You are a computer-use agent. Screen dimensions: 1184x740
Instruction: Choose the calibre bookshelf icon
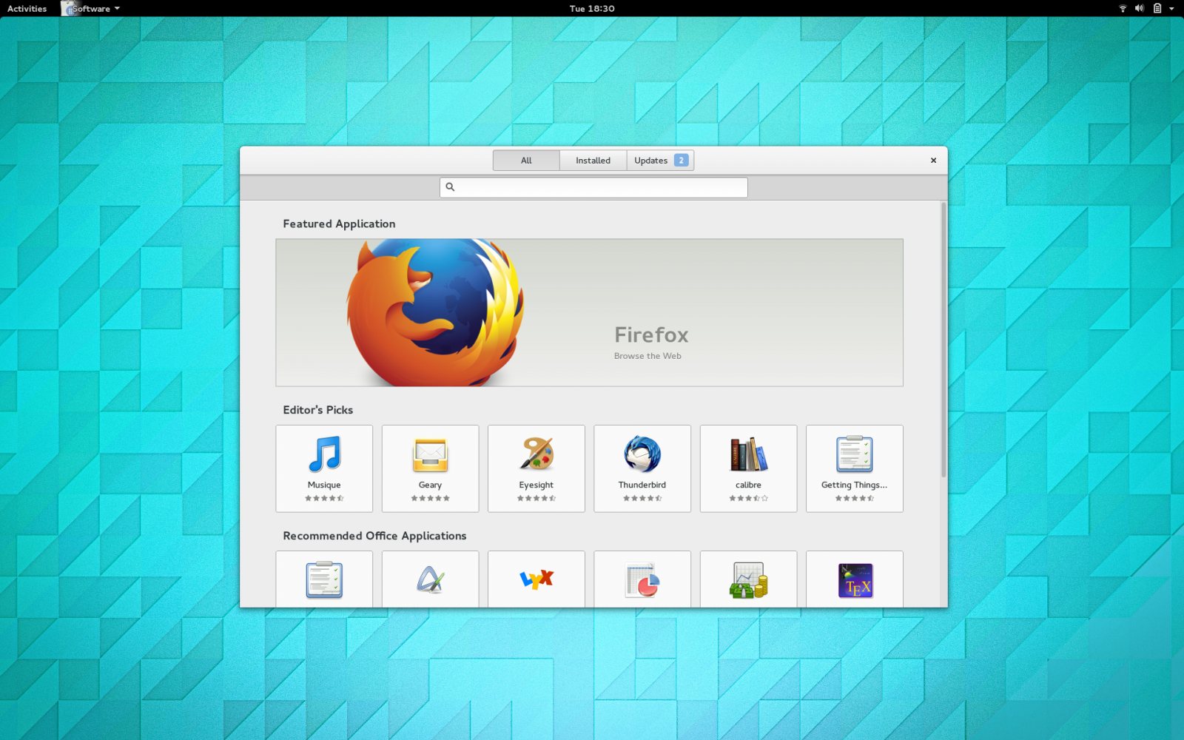click(x=748, y=454)
